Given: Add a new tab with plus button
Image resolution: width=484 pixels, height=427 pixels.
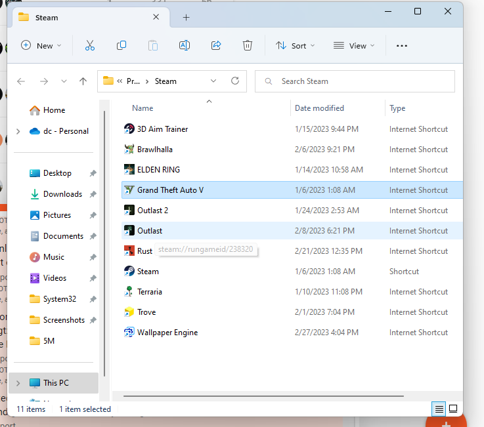Looking at the screenshot, I should [x=186, y=18].
